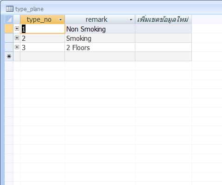Expand subdatasheet for record 2
The width and height of the screenshot is (222, 185).
click(x=17, y=38)
